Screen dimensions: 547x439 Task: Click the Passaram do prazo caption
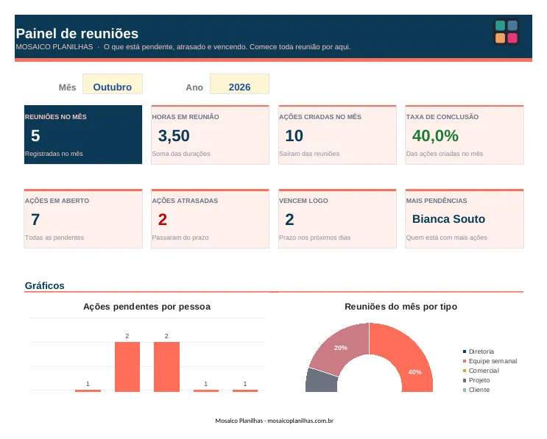pyautogui.click(x=180, y=238)
